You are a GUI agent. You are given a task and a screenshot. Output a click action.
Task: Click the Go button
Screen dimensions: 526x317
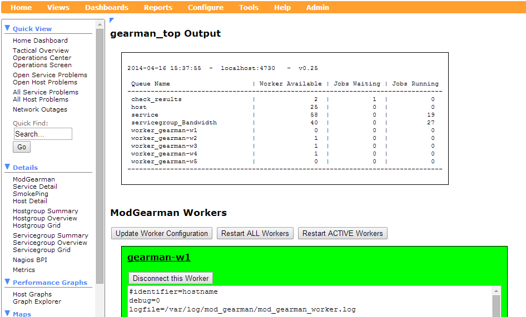click(22, 147)
